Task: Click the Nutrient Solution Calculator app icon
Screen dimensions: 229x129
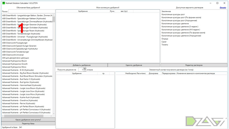Action: 3,3
